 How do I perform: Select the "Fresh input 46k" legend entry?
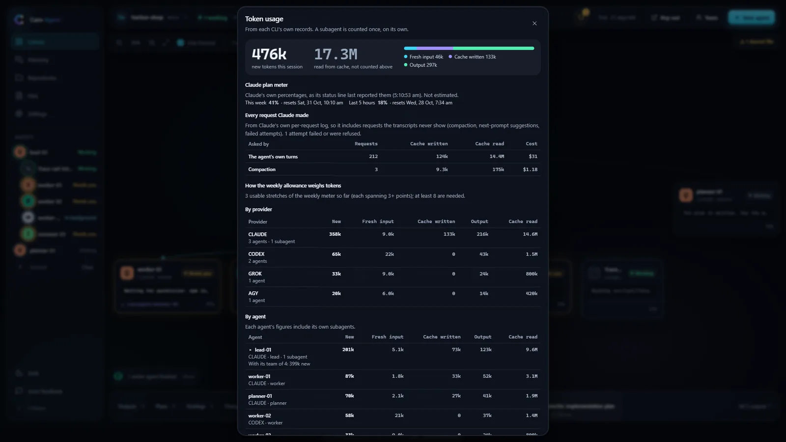point(423,57)
